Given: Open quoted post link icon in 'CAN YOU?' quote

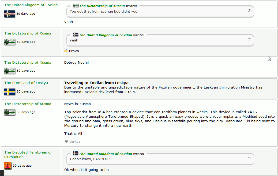Looking at the screenshot, I should 249,158.
